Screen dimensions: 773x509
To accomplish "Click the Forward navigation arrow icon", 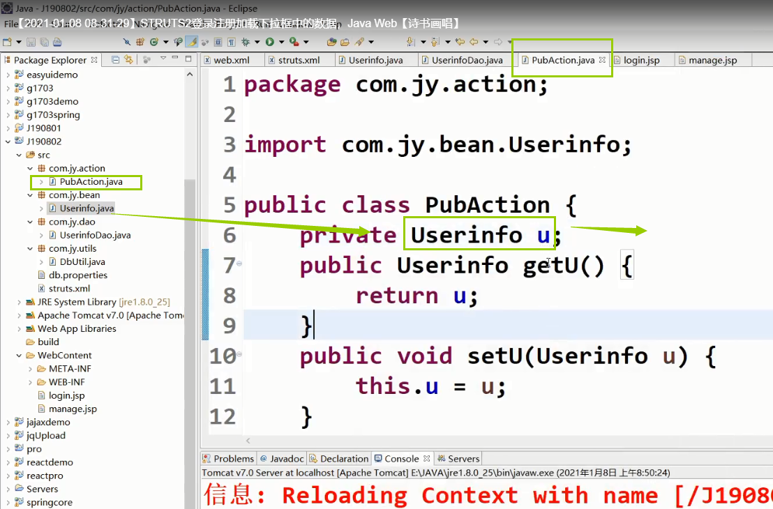I will click(498, 42).
